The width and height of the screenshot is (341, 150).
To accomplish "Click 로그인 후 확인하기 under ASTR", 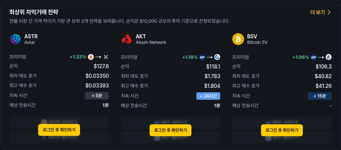I will coord(59,130).
